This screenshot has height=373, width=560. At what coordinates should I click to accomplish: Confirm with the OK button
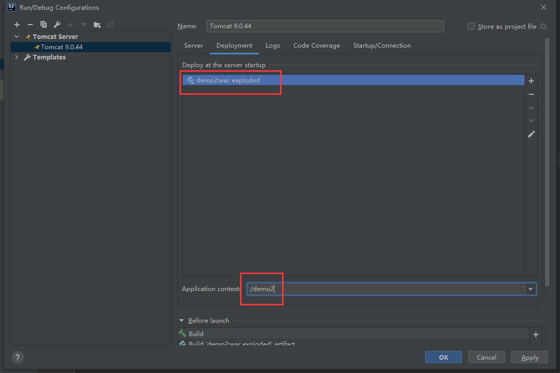(443, 357)
